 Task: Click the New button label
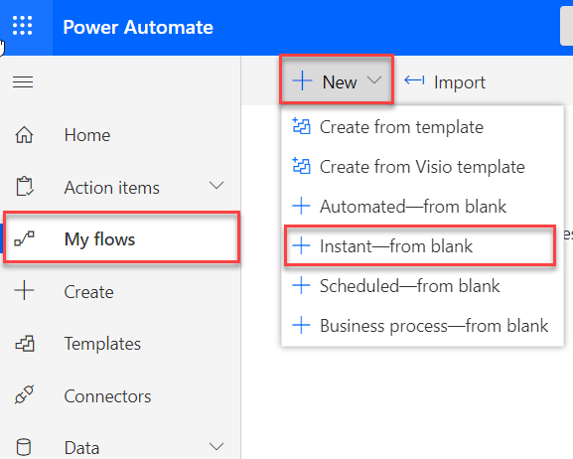click(340, 81)
